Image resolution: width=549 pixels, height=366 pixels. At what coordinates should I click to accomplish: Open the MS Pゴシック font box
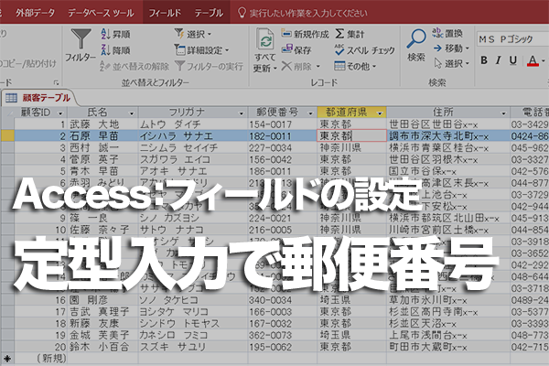point(512,38)
